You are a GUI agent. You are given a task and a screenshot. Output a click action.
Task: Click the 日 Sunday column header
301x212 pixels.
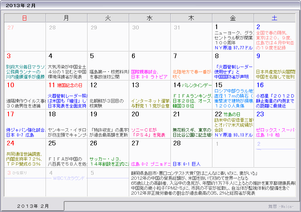[x=24, y=18]
